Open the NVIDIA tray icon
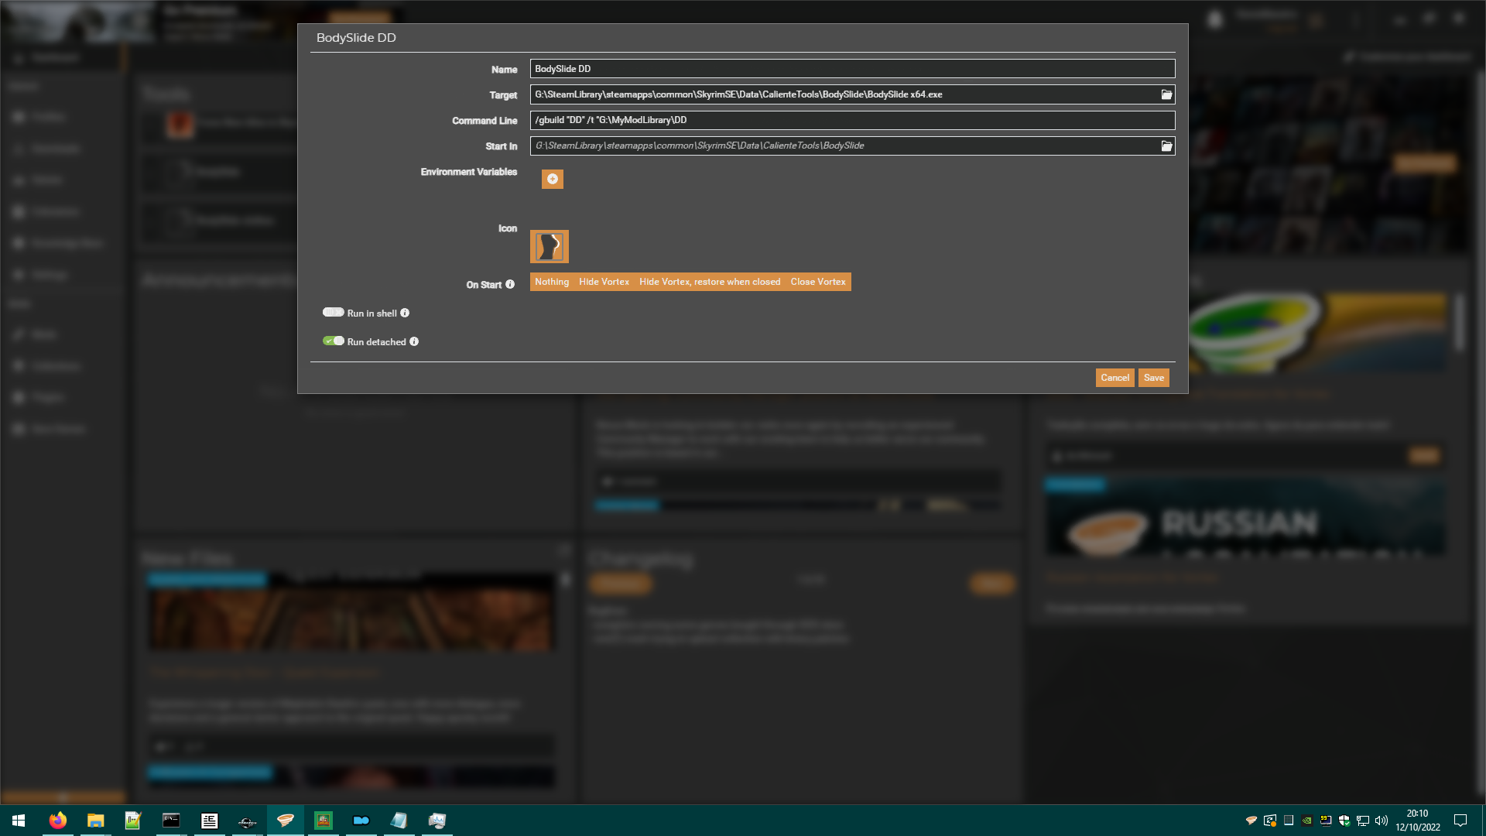The width and height of the screenshot is (1486, 836). point(1307,821)
